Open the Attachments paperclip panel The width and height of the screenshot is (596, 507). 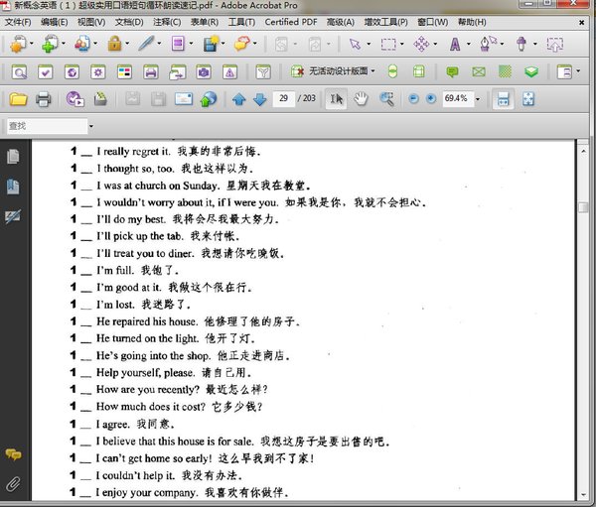[x=13, y=484]
